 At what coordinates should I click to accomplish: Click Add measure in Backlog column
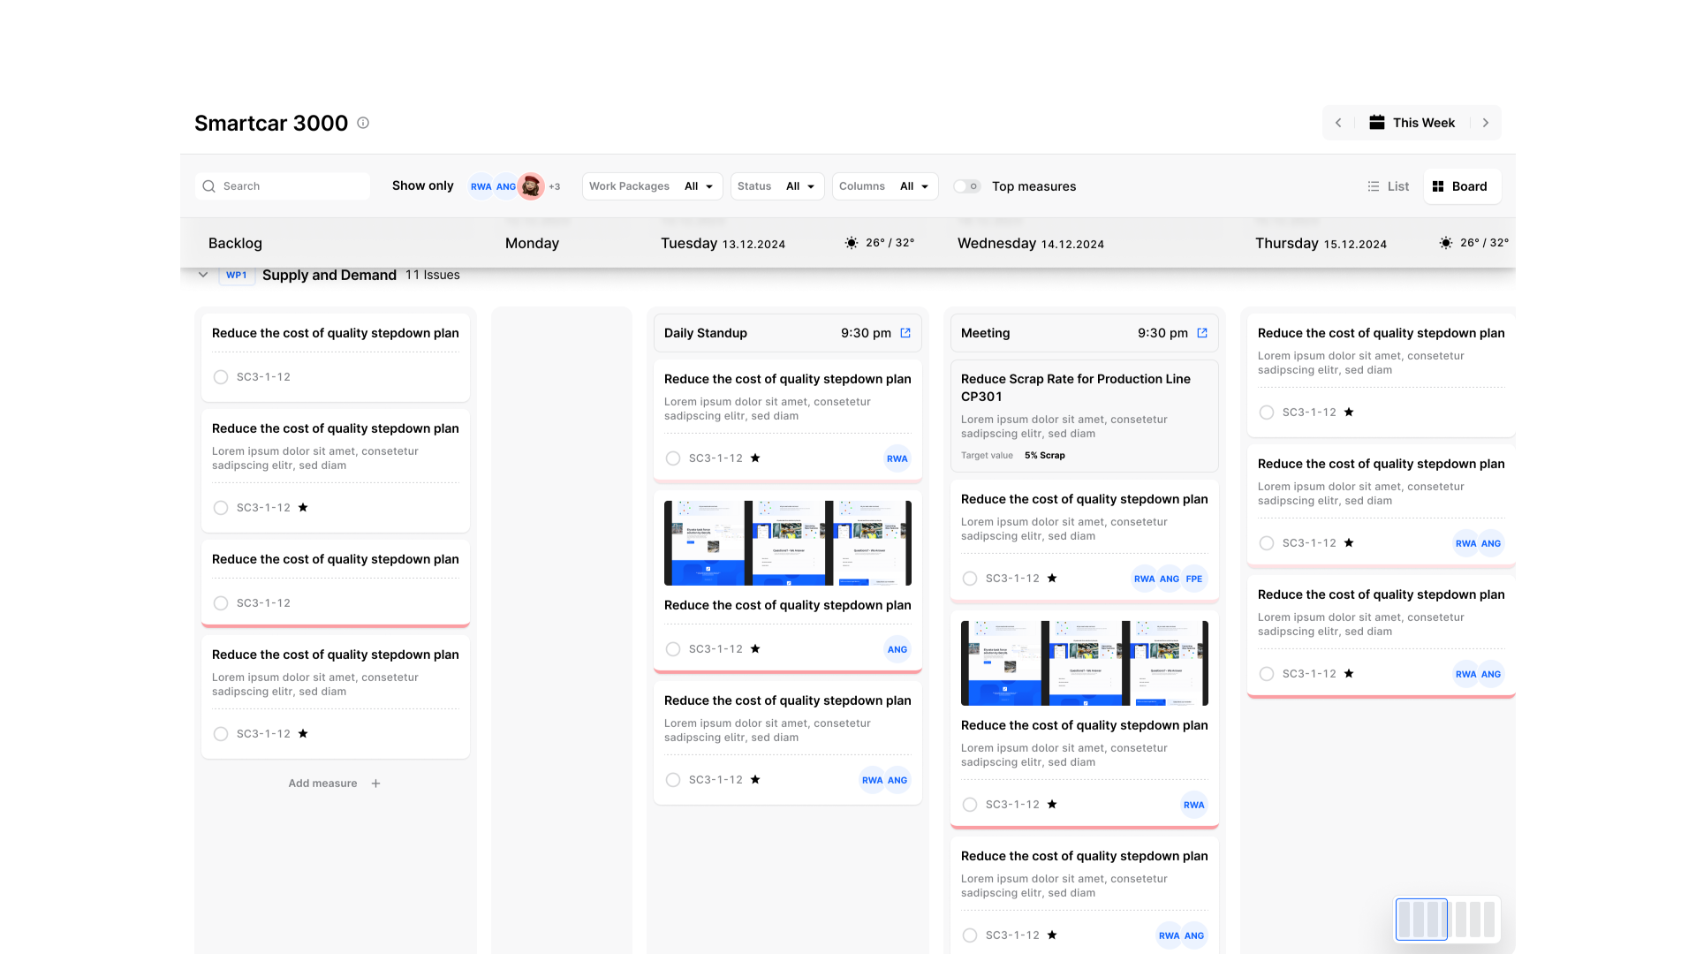[323, 784]
